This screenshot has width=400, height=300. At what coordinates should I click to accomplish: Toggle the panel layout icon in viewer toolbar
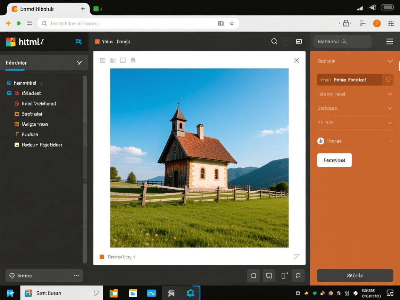299,42
